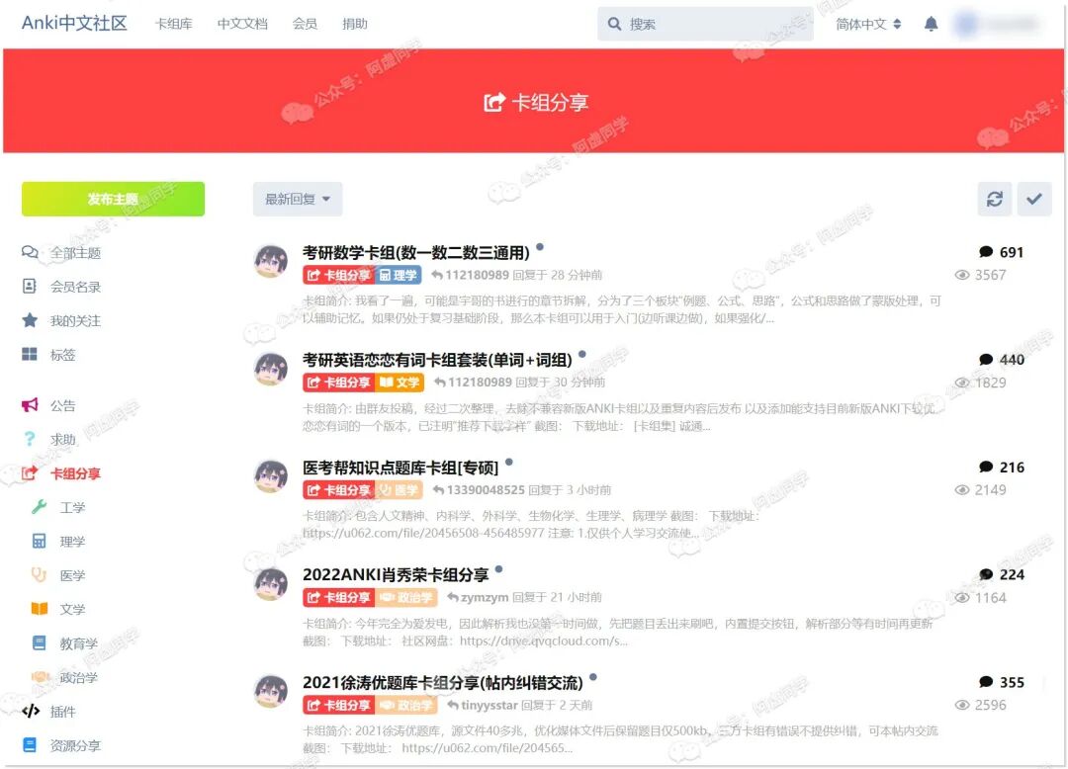The height and width of the screenshot is (769, 1068).
Task: Click the open book icon beside 文学
Action: 40,609
